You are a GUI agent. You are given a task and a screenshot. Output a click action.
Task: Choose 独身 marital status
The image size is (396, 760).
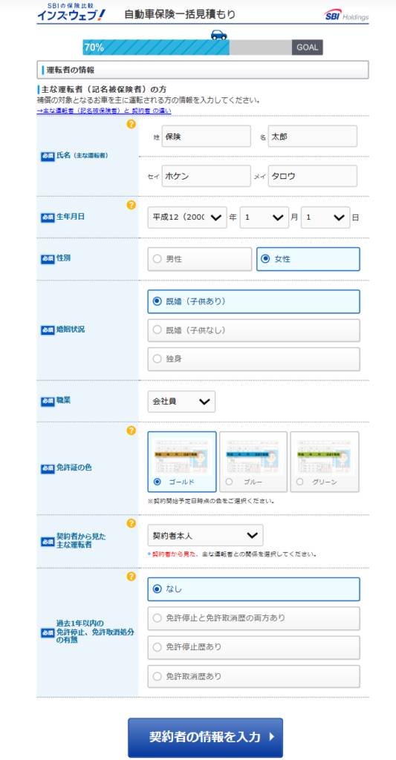(254, 359)
